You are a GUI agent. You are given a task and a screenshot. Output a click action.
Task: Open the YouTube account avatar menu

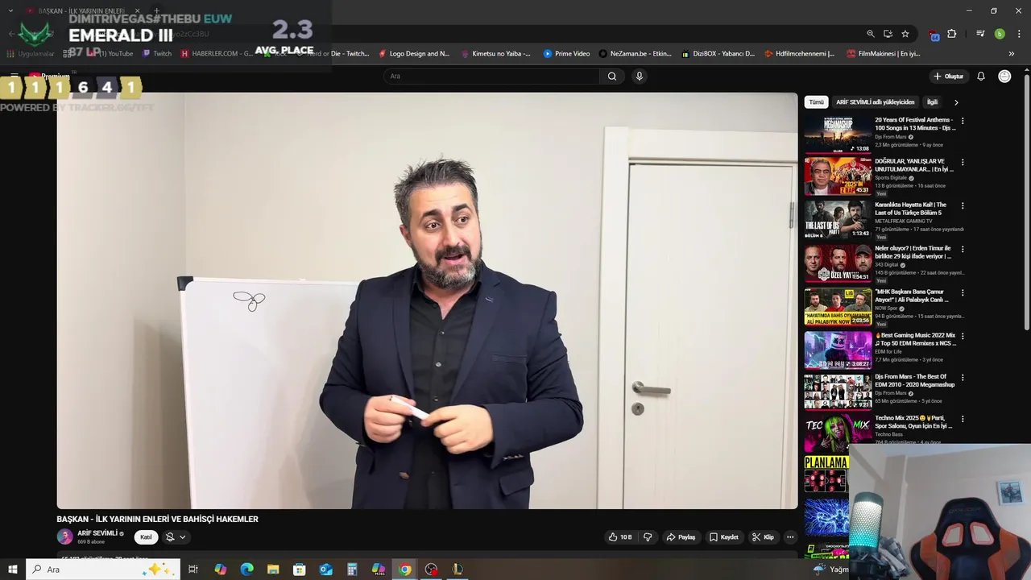tap(1004, 77)
